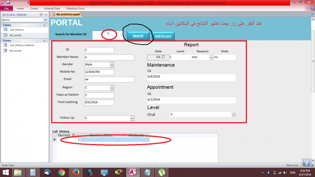Click the Save icon in Quick Access Toolbar

(x=8, y=3)
